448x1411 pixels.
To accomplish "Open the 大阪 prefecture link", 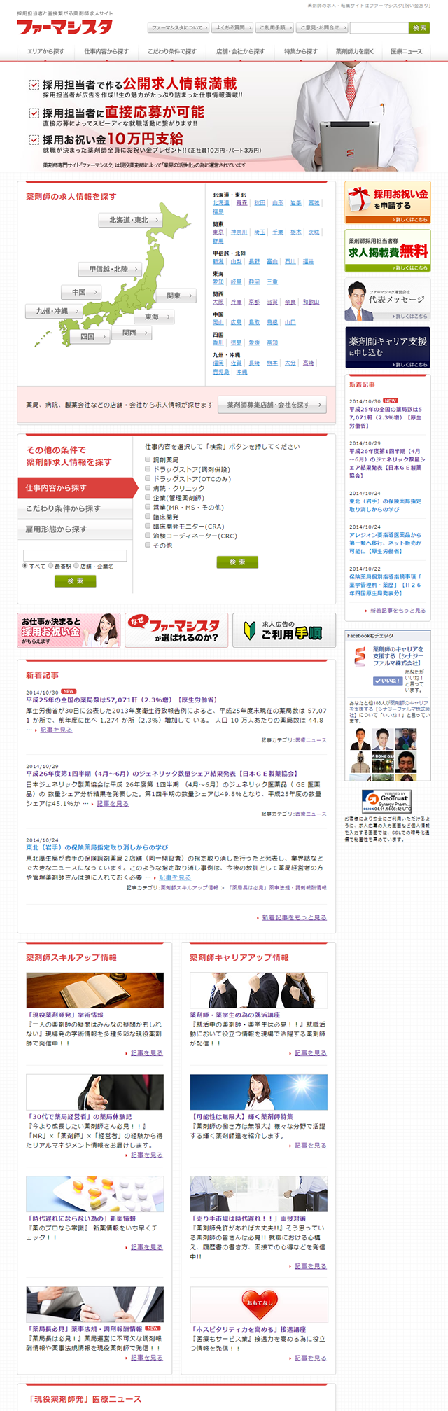I will tap(218, 303).
